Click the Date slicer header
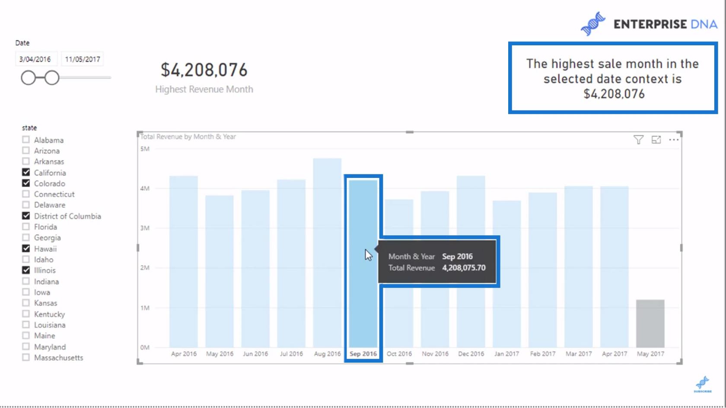 pyautogui.click(x=22, y=43)
